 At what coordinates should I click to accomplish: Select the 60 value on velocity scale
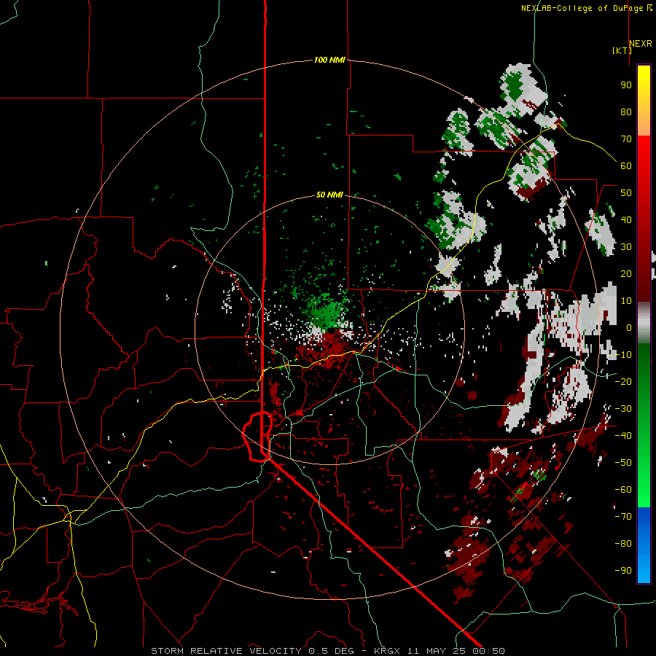[x=626, y=165]
